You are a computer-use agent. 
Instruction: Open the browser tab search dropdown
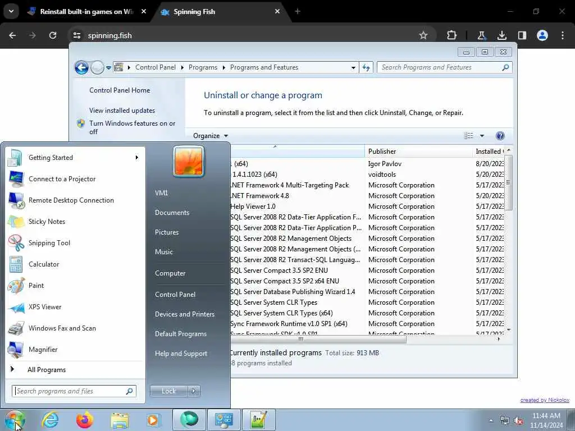[11, 11]
